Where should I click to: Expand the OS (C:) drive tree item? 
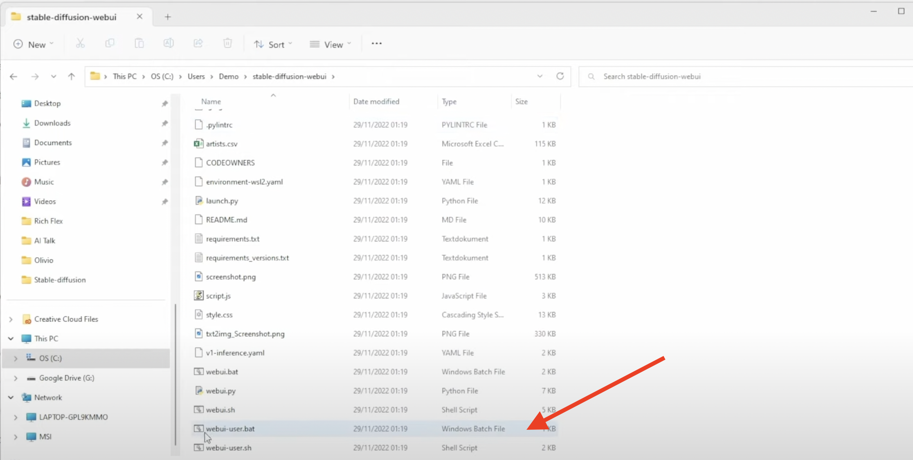pos(15,358)
